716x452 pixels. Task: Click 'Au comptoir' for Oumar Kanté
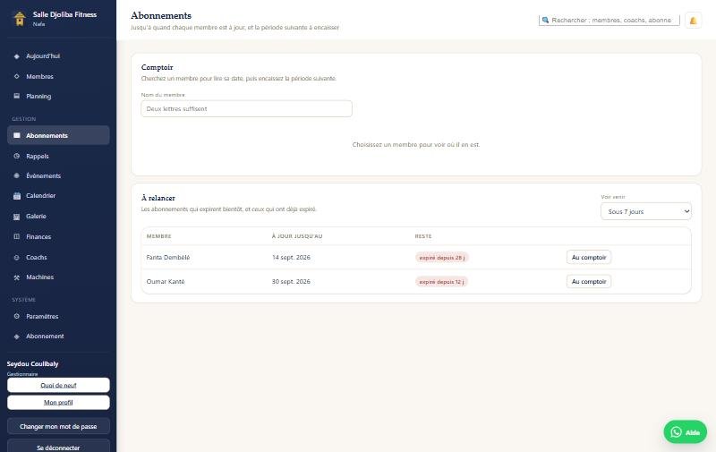589,282
